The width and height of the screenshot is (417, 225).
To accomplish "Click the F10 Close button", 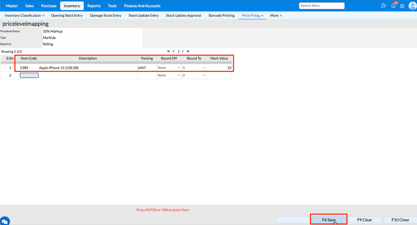I will [x=400, y=220].
